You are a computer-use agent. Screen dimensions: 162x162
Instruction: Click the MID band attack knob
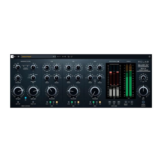tap(69, 78)
